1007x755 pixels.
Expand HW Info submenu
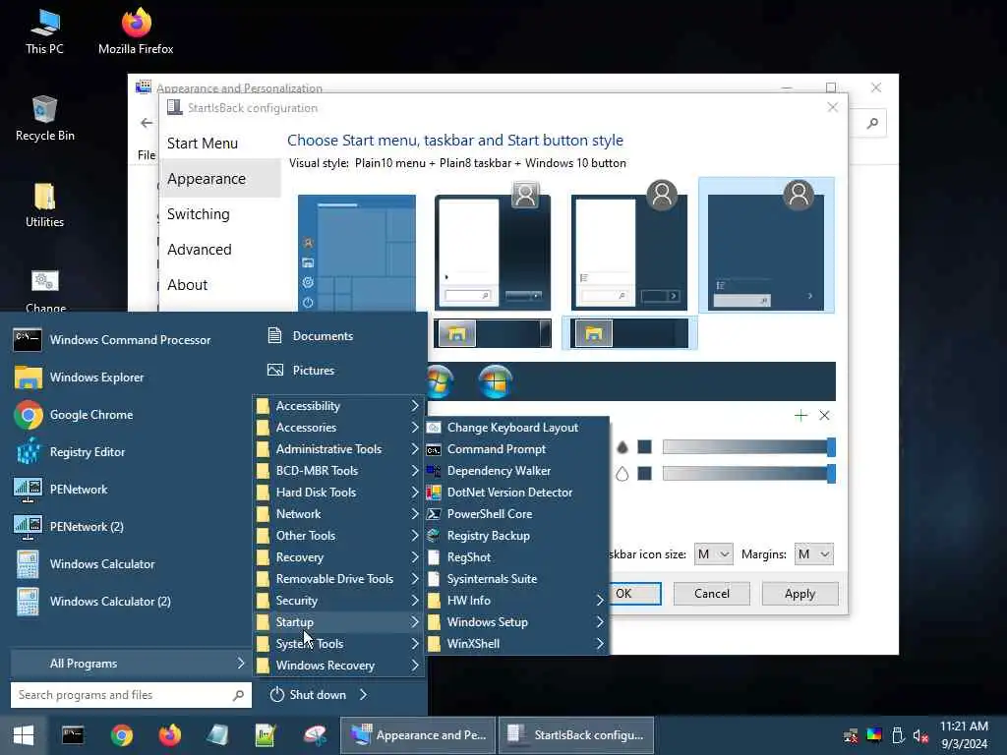point(516,601)
